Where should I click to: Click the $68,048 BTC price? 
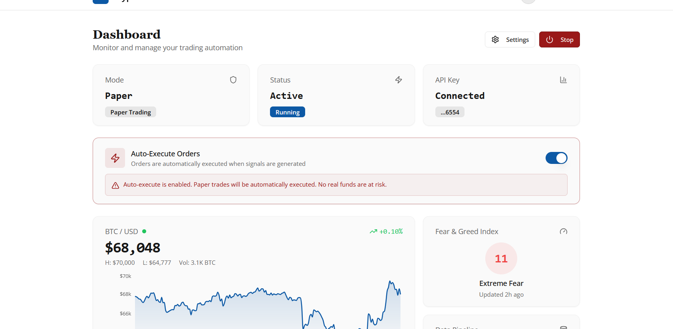(133, 248)
